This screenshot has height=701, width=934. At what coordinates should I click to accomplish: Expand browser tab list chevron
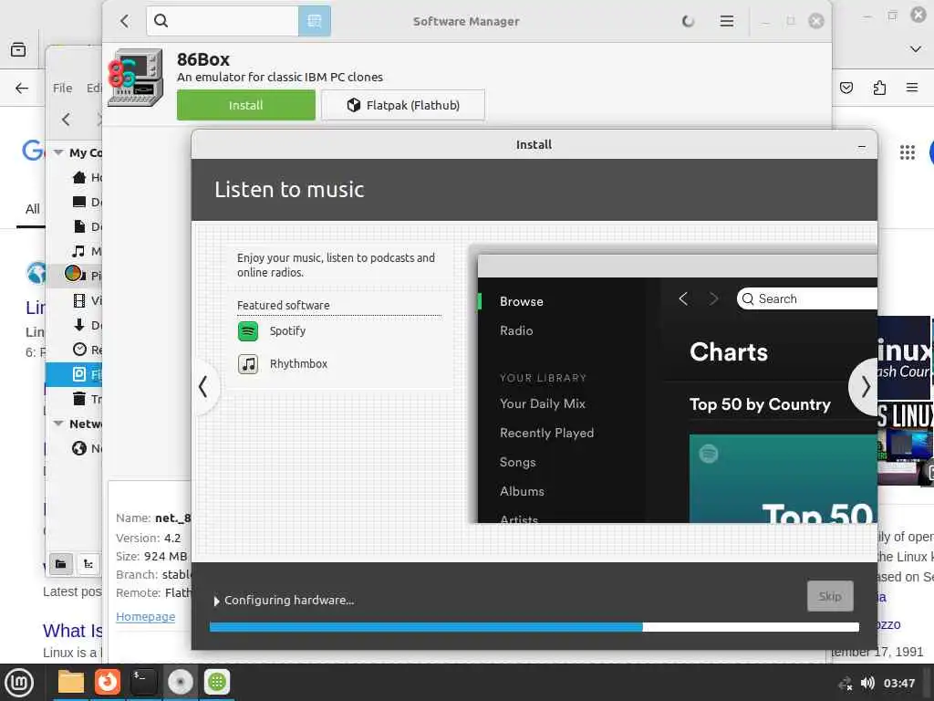(916, 49)
